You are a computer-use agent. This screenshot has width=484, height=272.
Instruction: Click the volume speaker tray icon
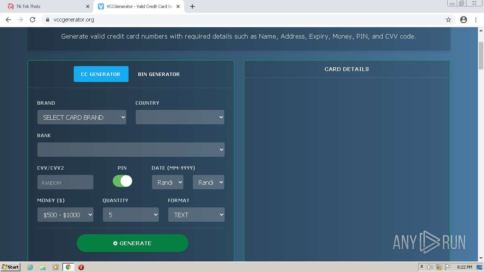(x=430, y=267)
